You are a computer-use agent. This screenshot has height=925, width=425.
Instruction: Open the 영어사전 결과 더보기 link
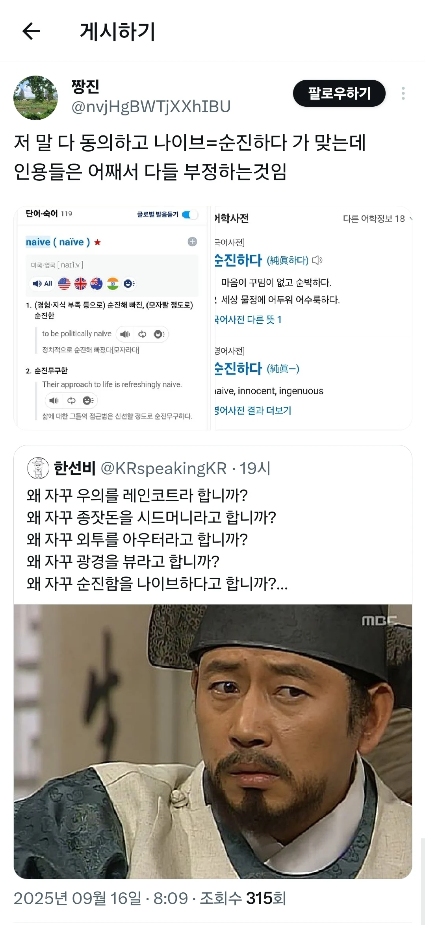[x=253, y=410]
